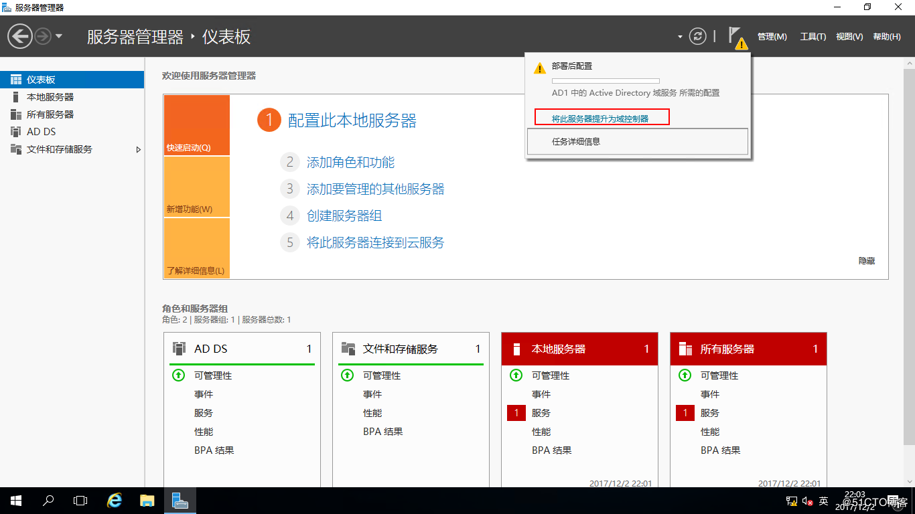Viewport: 915px width, 514px height.
Task: Click the 英 input language indicator
Action: pyautogui.click(x=824, y=501)
